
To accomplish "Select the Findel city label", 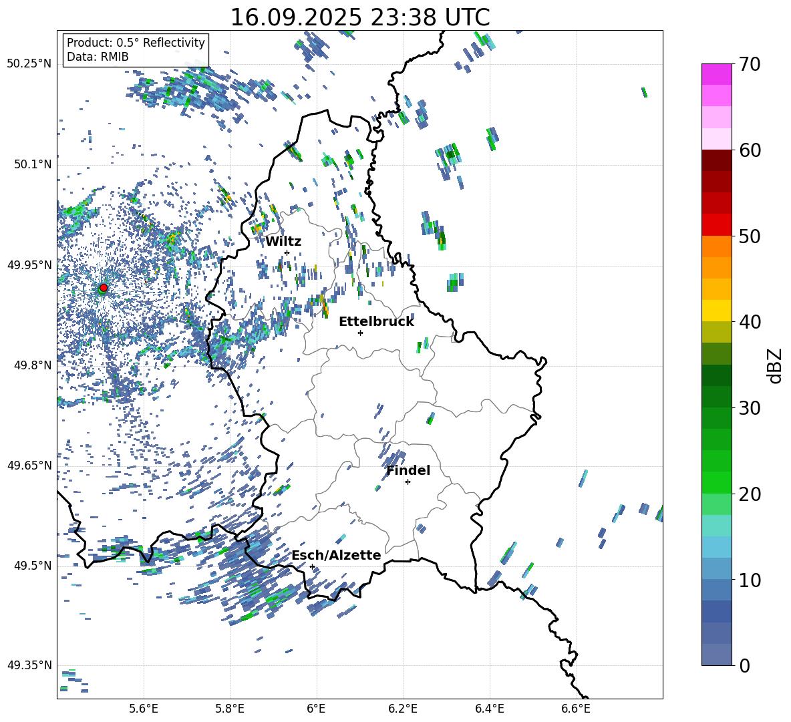I will 408,471.
